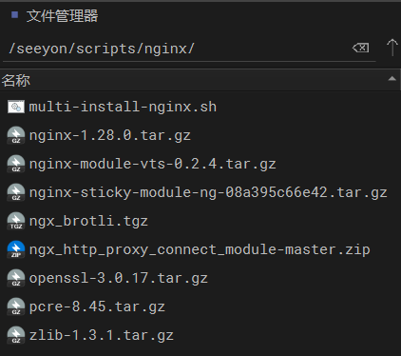Select the ngx_brotli.tgz file entry
This screenshot has height=356, width=401.
click(200, 221)
